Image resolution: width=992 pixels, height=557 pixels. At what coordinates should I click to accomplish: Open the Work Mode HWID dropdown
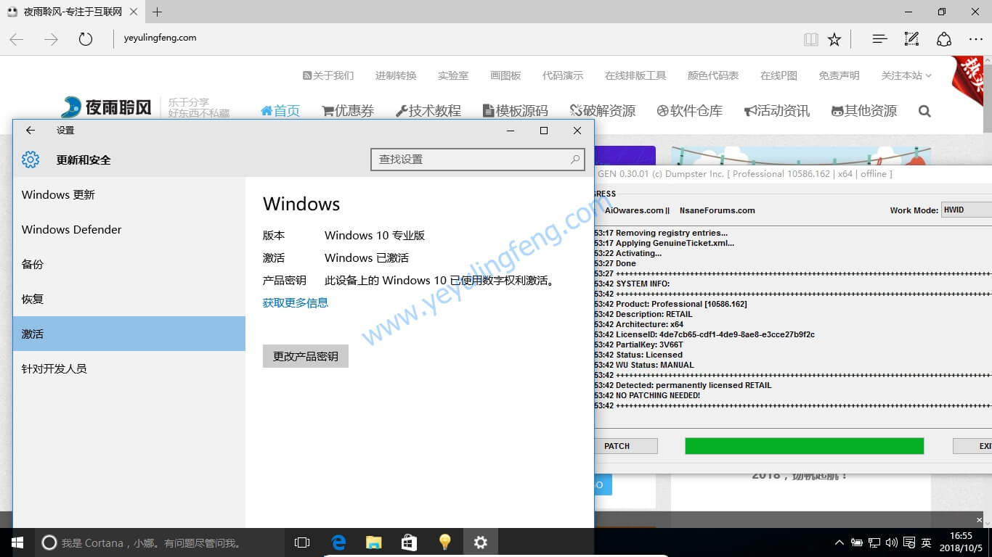[x=967, y=210]
